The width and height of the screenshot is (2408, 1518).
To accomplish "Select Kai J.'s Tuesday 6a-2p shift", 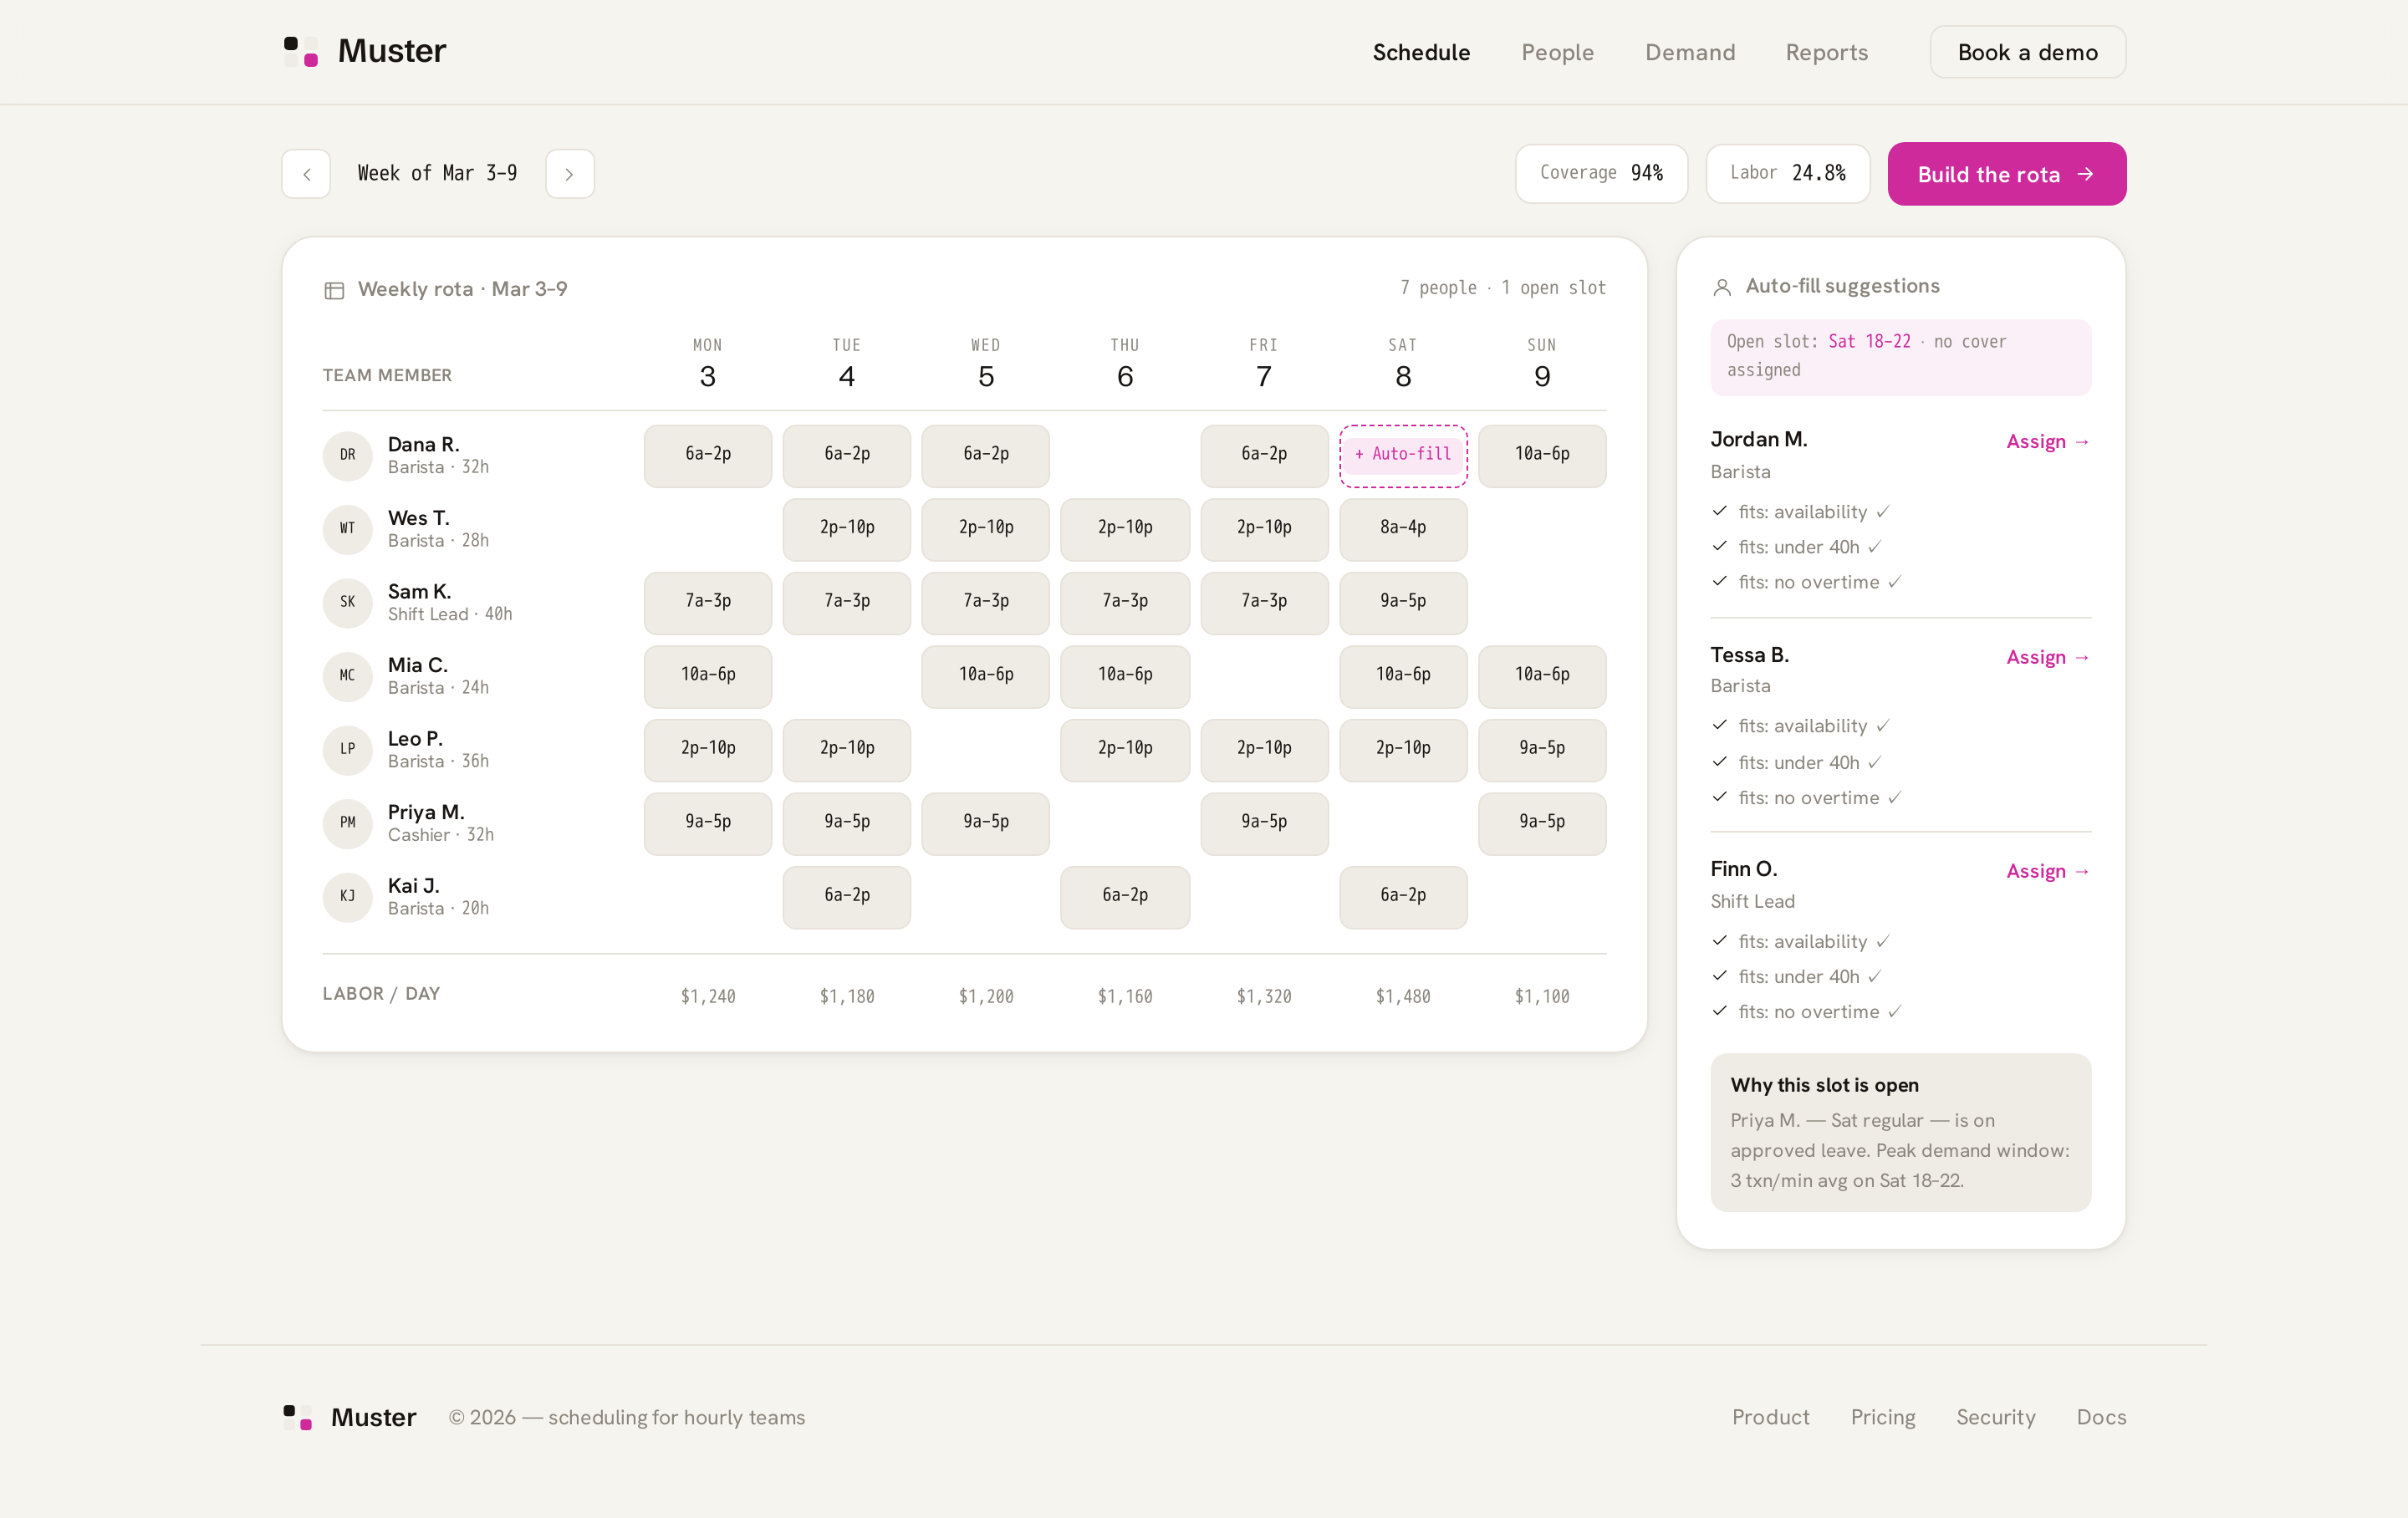I will pyautogui.click(x=847, y=896).
